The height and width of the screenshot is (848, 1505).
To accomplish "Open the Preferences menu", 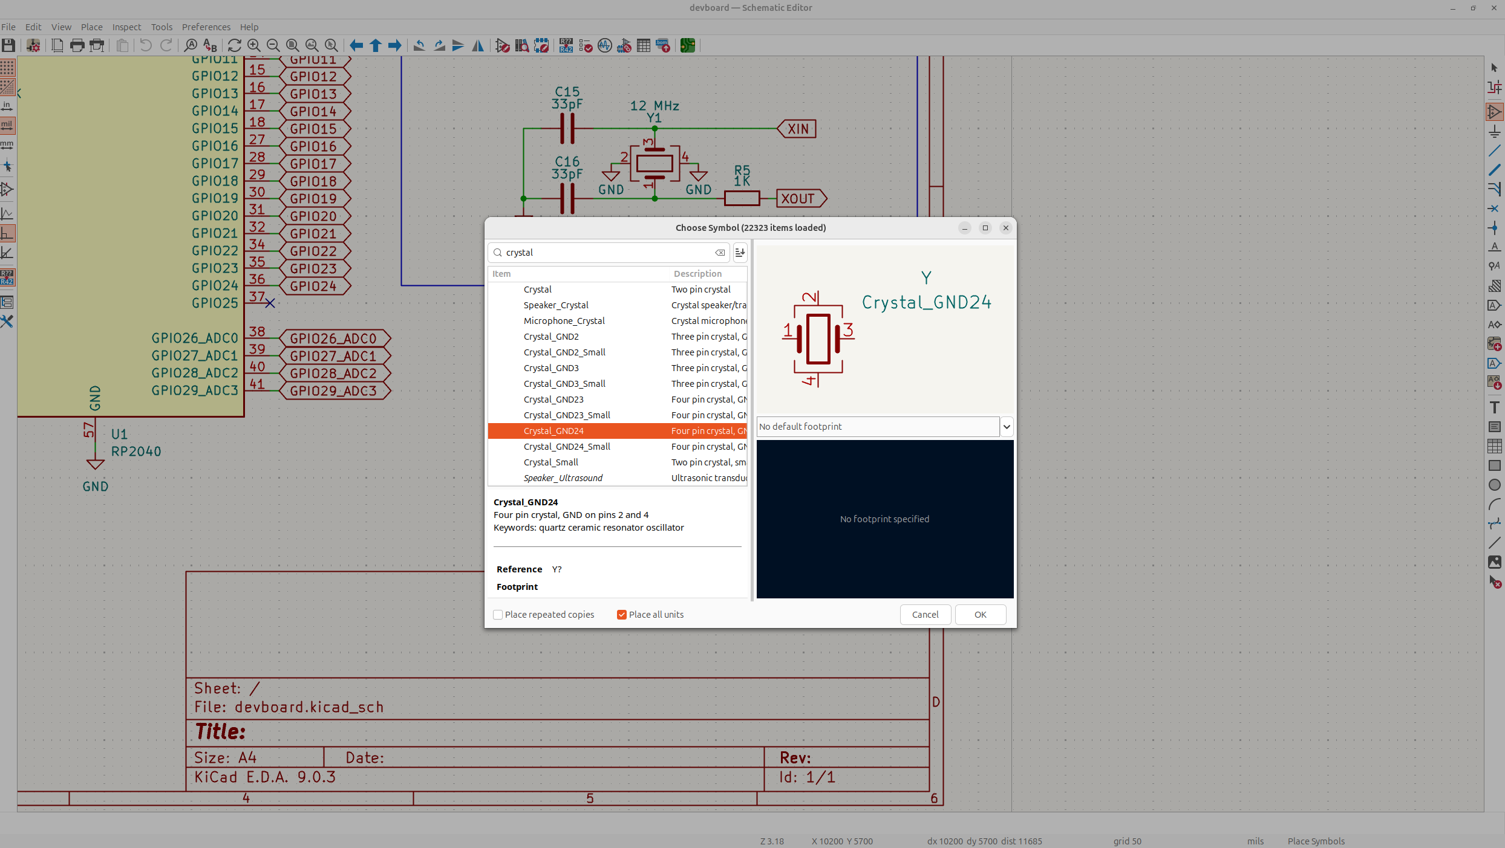I will coord(206,27).
